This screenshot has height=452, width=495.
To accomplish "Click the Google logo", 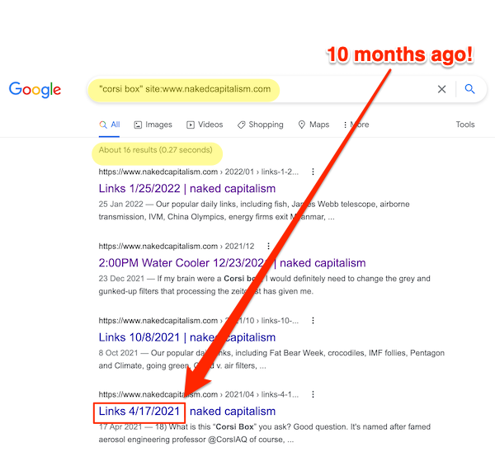I will (35, 90).
